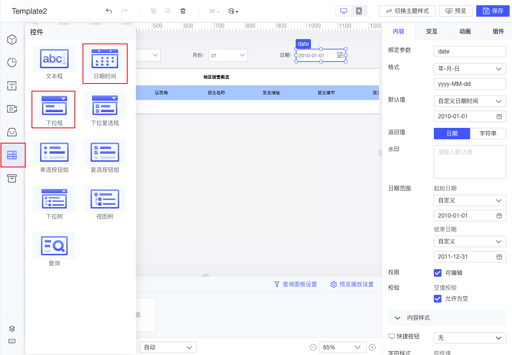Click the 绑定参数 date input field

(x=470, y=52)
